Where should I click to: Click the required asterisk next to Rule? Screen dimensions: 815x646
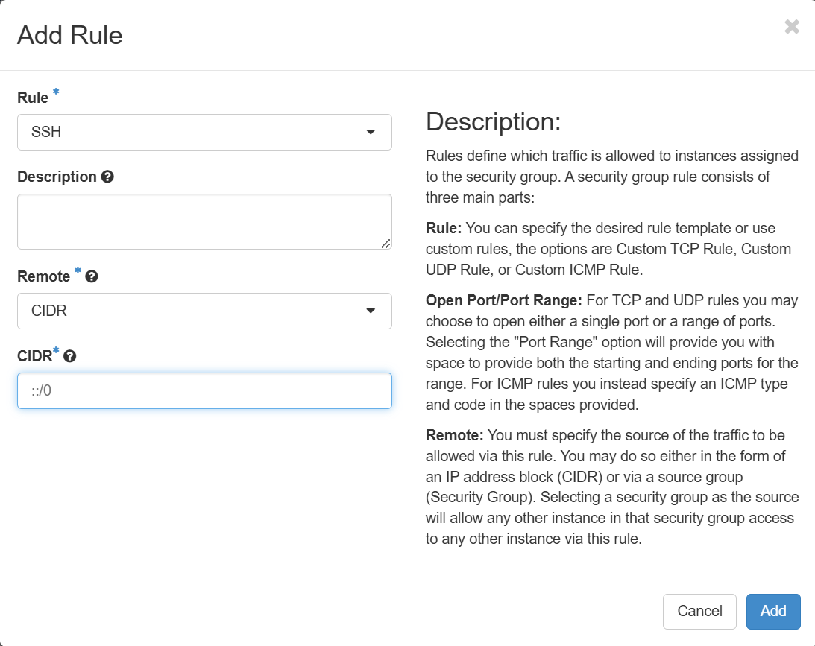point(56,93)
